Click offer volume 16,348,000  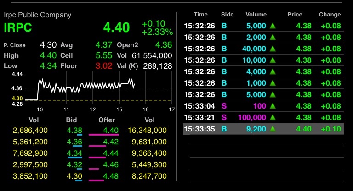tap(147, 131)
